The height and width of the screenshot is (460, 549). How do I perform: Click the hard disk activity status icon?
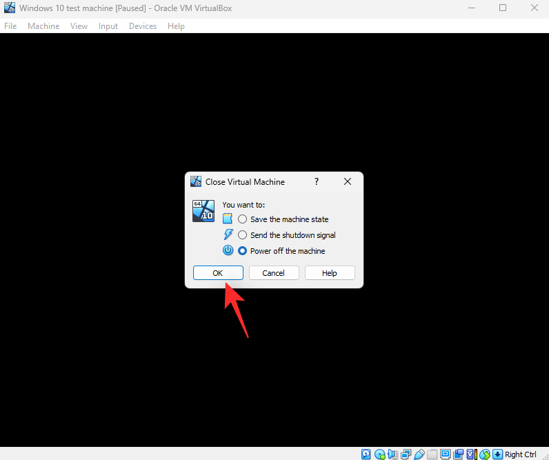[366, 454]
